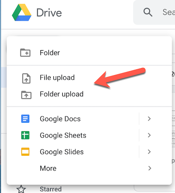The height and width of the screenshot is (193, 175).
Task: Focus the Search input field
Action: tap(154, 12)
